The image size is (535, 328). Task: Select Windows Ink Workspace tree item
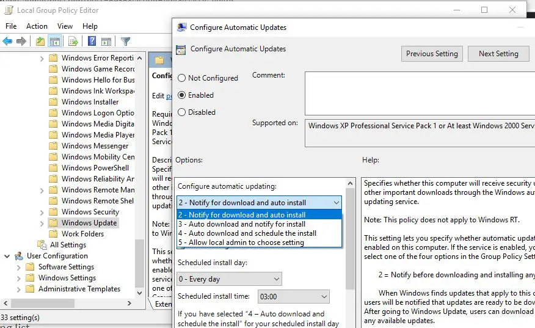98,91
